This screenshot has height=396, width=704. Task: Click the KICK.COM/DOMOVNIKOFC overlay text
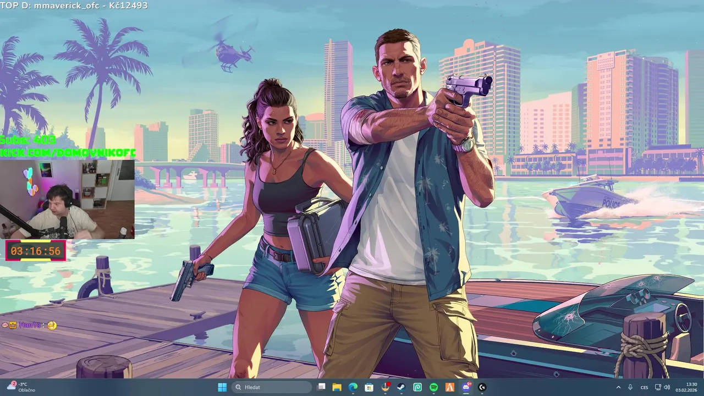[x=68, y=153]
